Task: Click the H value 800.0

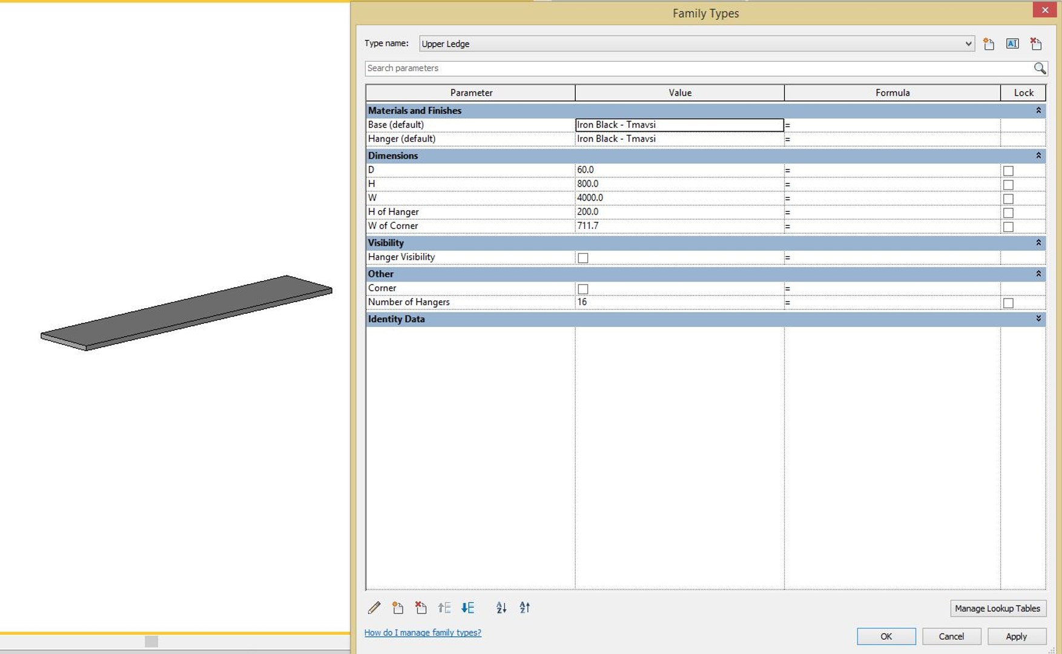Action: tap(679, 183)
